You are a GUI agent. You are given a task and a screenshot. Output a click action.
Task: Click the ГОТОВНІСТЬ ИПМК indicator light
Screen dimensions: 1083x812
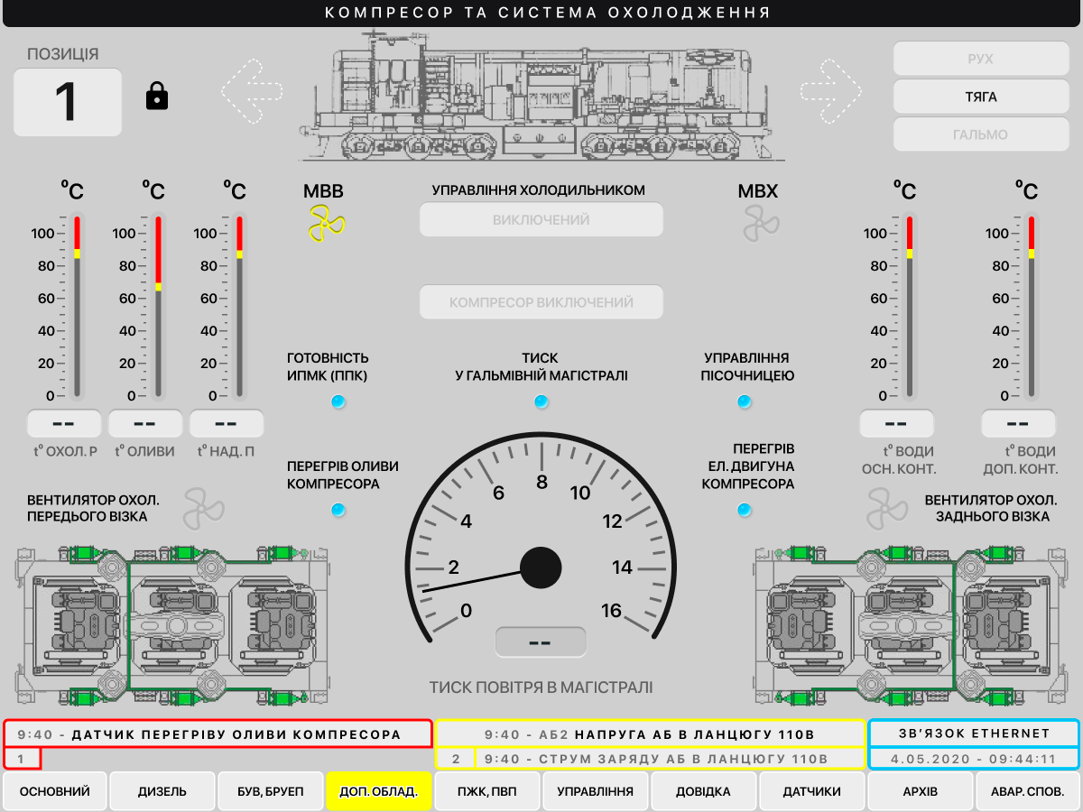tap(338, 401)
